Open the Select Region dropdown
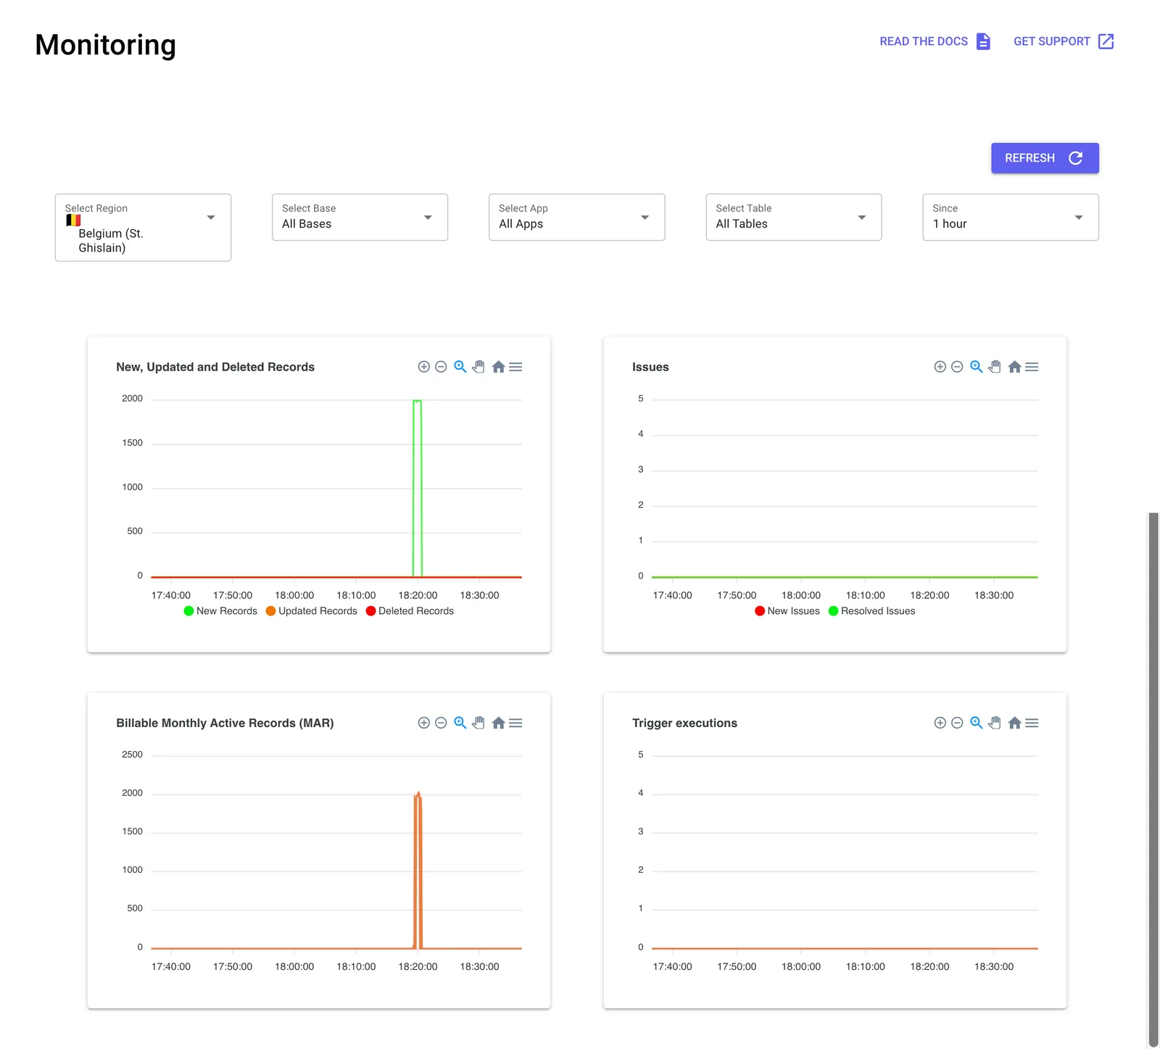The height and width of the screenshot is (1049, 1160). (143, 228)
